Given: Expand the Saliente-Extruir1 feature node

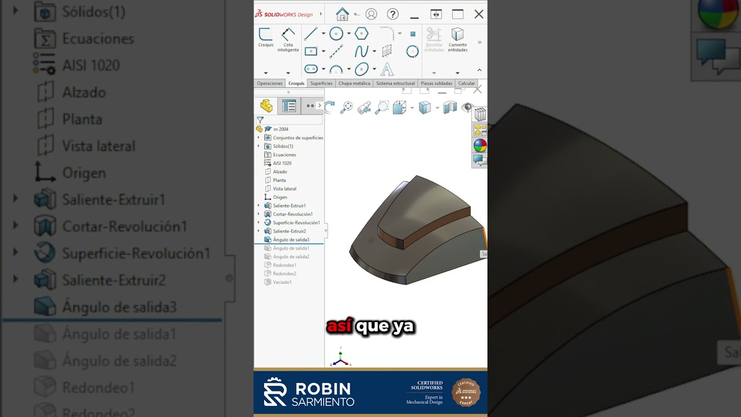Looking at the screenshot, I should [x=259, y=206].
